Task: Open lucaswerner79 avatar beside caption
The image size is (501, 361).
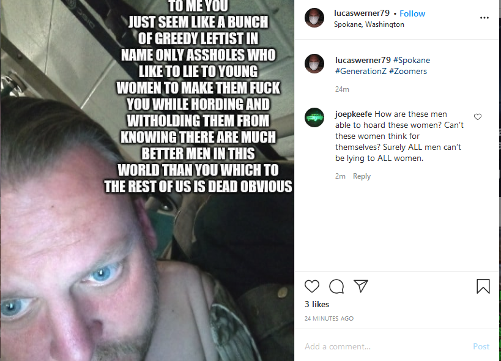Action: pos(314,64)
